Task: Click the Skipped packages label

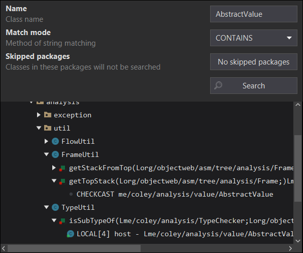Action: tap(38, 56)
